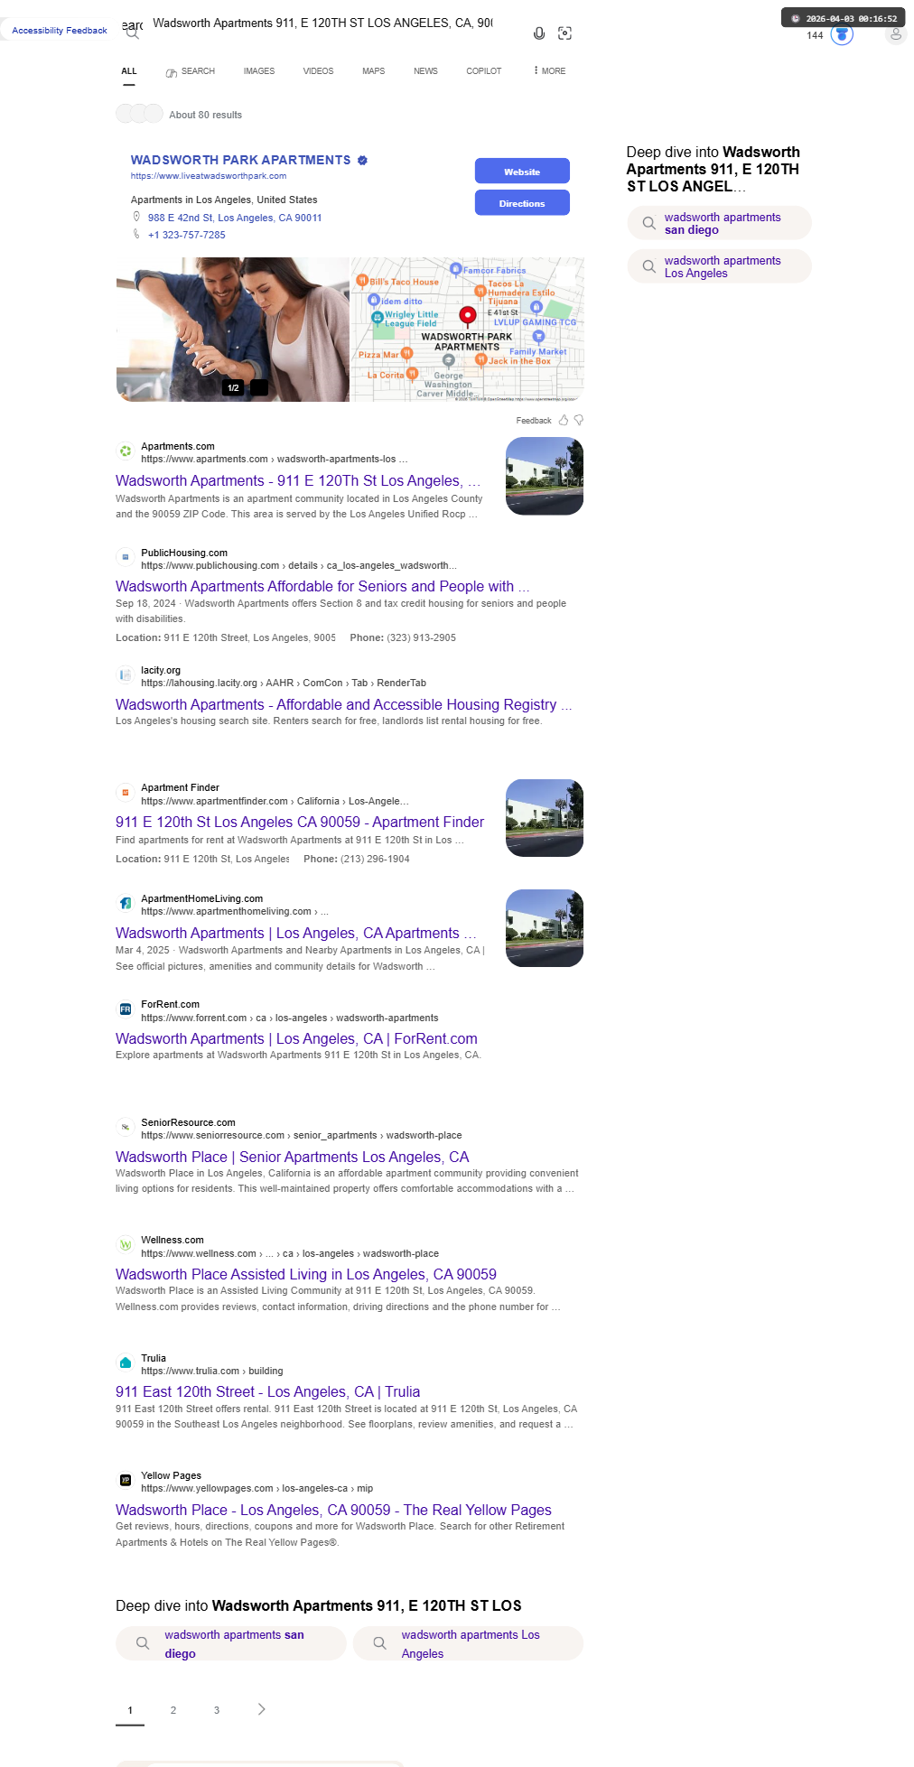Open the building thumbnail of Apartment Finder result
The height and width of the screenshot is (1767, 914).
(545, 818)
